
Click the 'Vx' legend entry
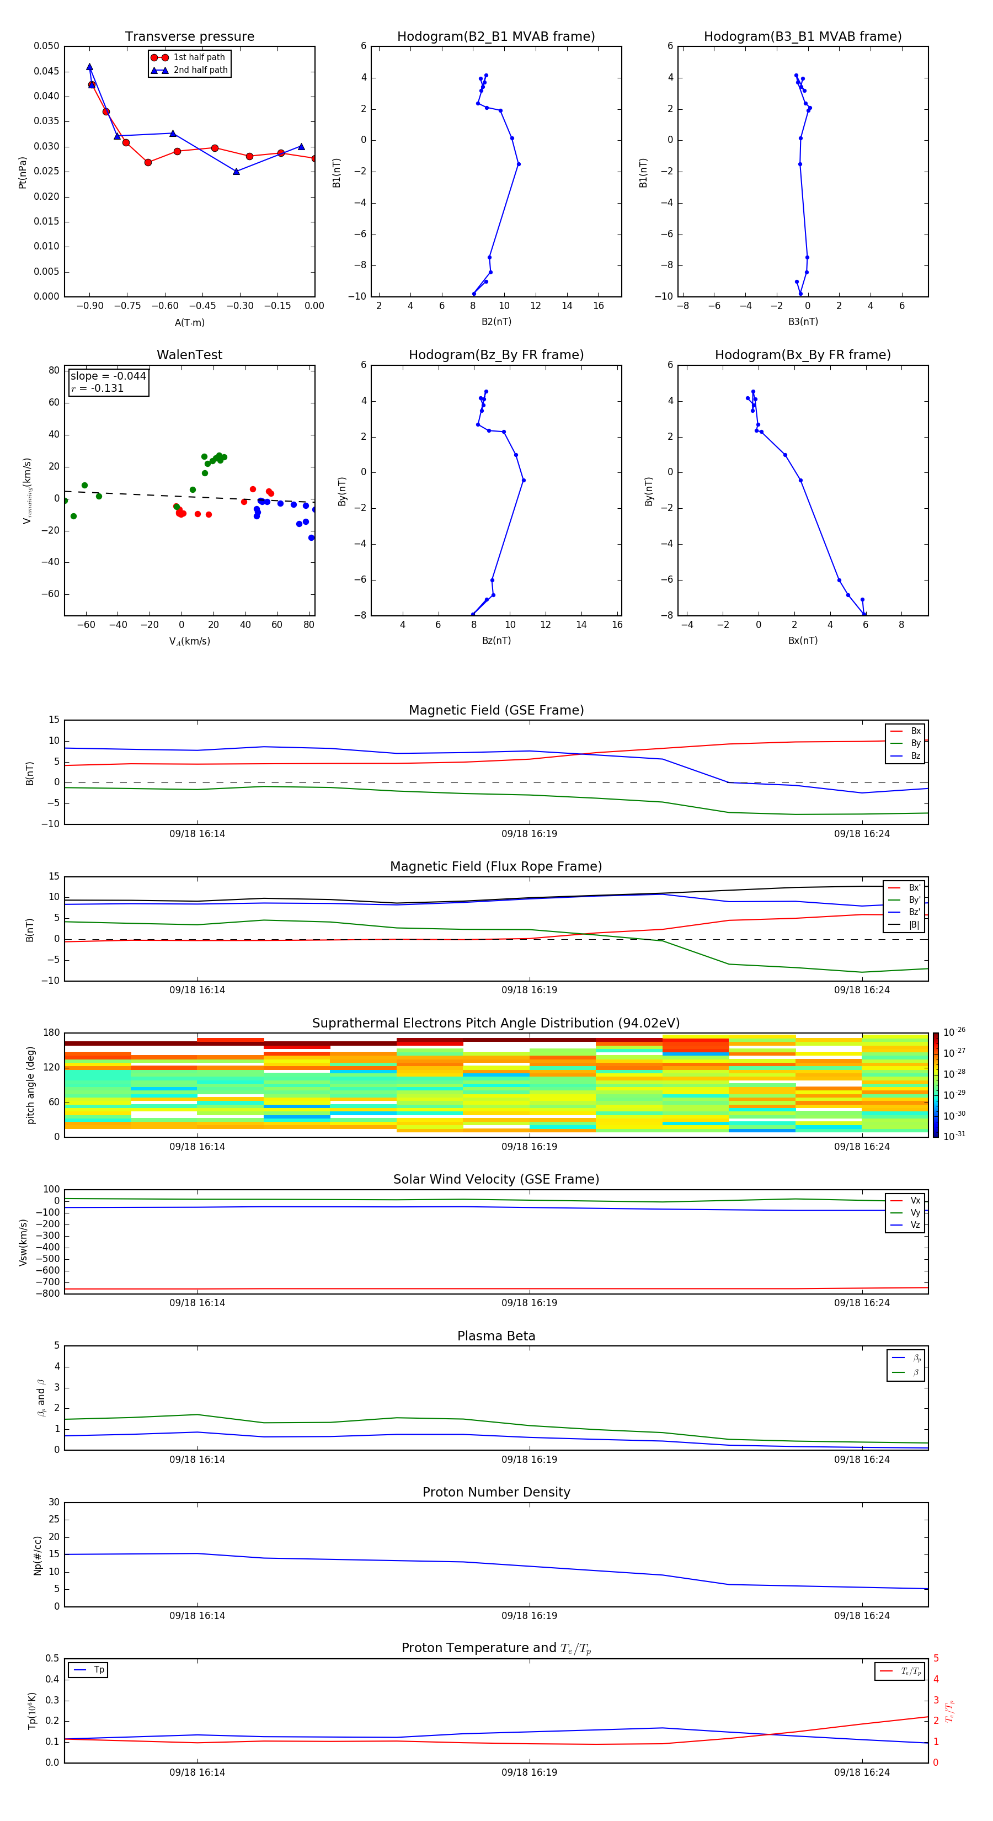[905, 1200]
